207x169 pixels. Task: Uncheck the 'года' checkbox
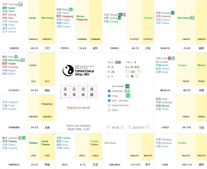click(109, 96)
